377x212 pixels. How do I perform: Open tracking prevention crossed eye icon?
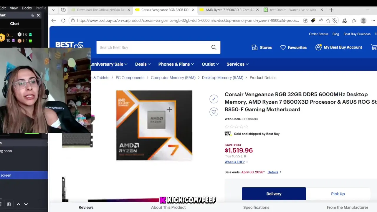[x=335, y=20]
